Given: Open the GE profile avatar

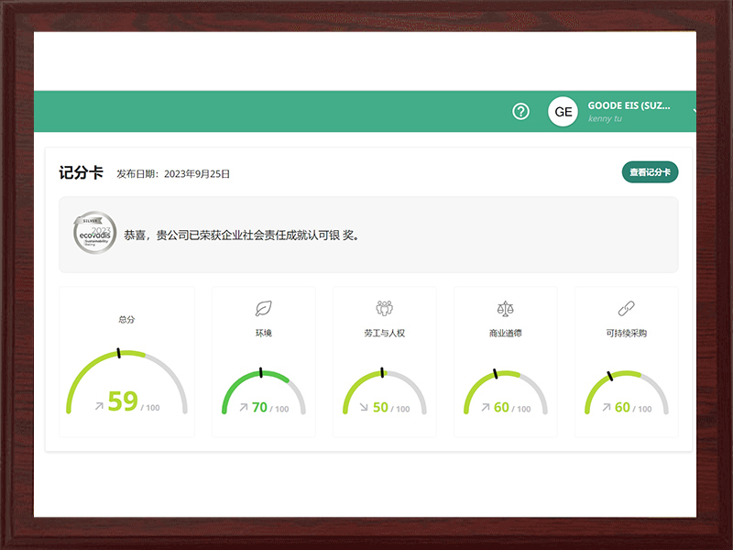Looking at the screenshot, I should click(x=563, y=112).
